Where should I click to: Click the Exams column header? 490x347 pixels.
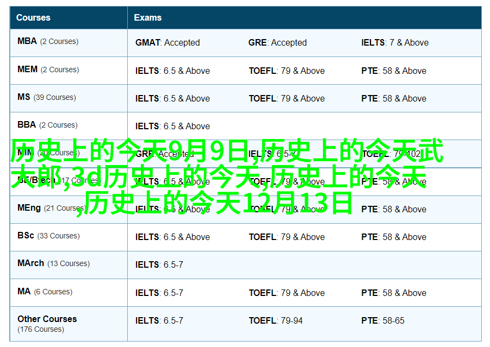[148, 17]
